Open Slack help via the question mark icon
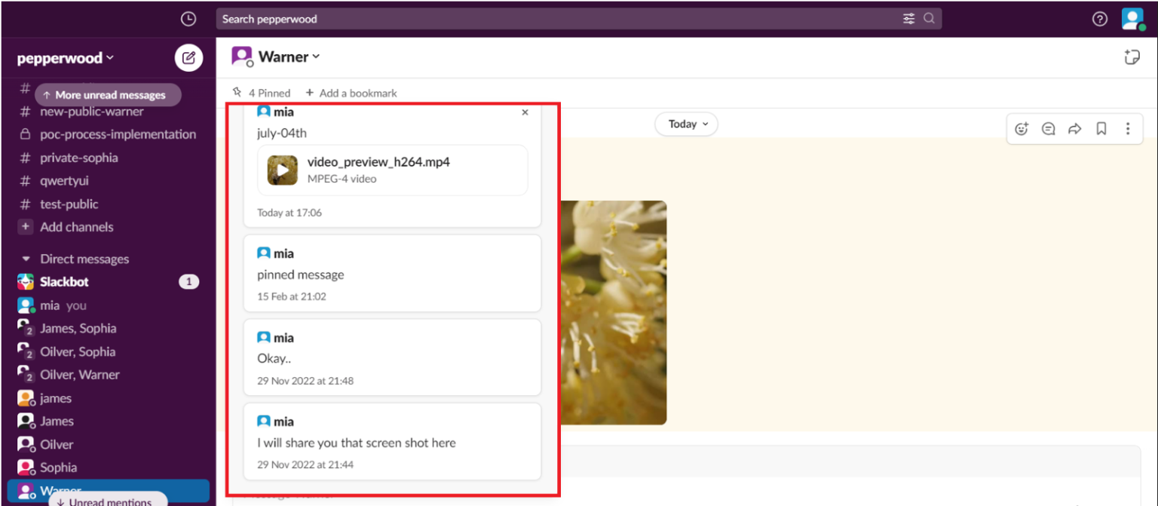The image size is (1158, 506). 1099,18
